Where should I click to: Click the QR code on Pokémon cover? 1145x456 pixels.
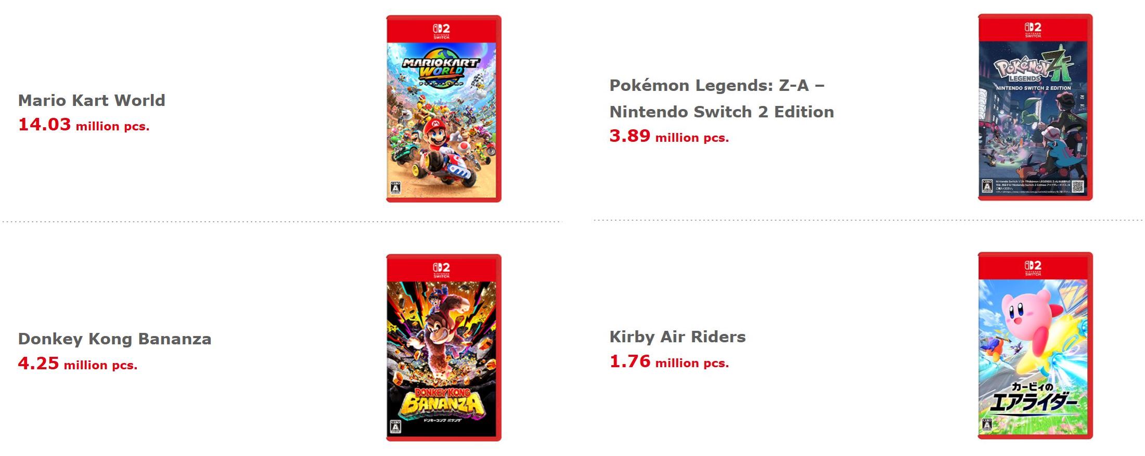(1078, 185)
